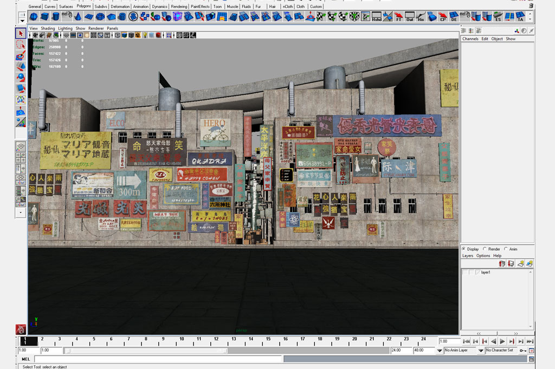Create a polygon cone from the shelf
This screenshot has width=555, height=369.
pos(78,16)
